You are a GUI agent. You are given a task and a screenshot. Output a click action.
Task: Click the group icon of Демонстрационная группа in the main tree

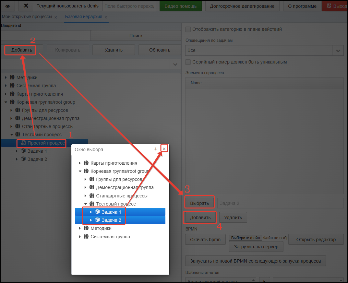[18, 118]
